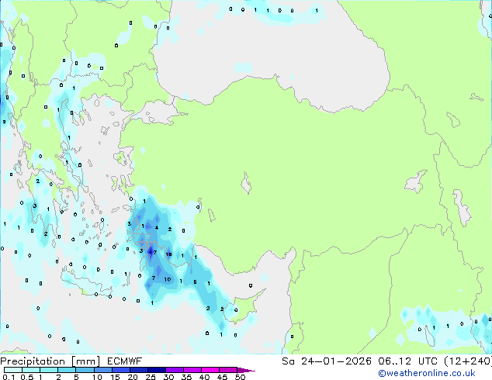Viewport: 492px width, 380px height.
Task: Click the "(12+240)" forecast offset text
Action: pyautogui.click(x=468, y=361)
